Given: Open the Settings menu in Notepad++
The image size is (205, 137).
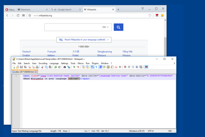Looking at the screenshot, I should pos(65,63).
